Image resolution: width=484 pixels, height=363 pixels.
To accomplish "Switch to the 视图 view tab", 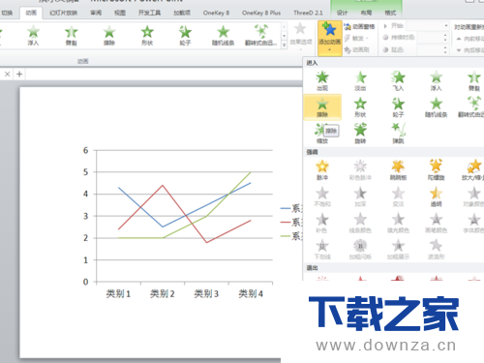I will click(120, 13).
